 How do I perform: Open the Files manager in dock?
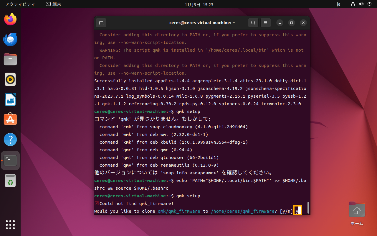[x=10, y=59]
